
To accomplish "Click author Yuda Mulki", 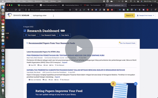I will 30,72.
